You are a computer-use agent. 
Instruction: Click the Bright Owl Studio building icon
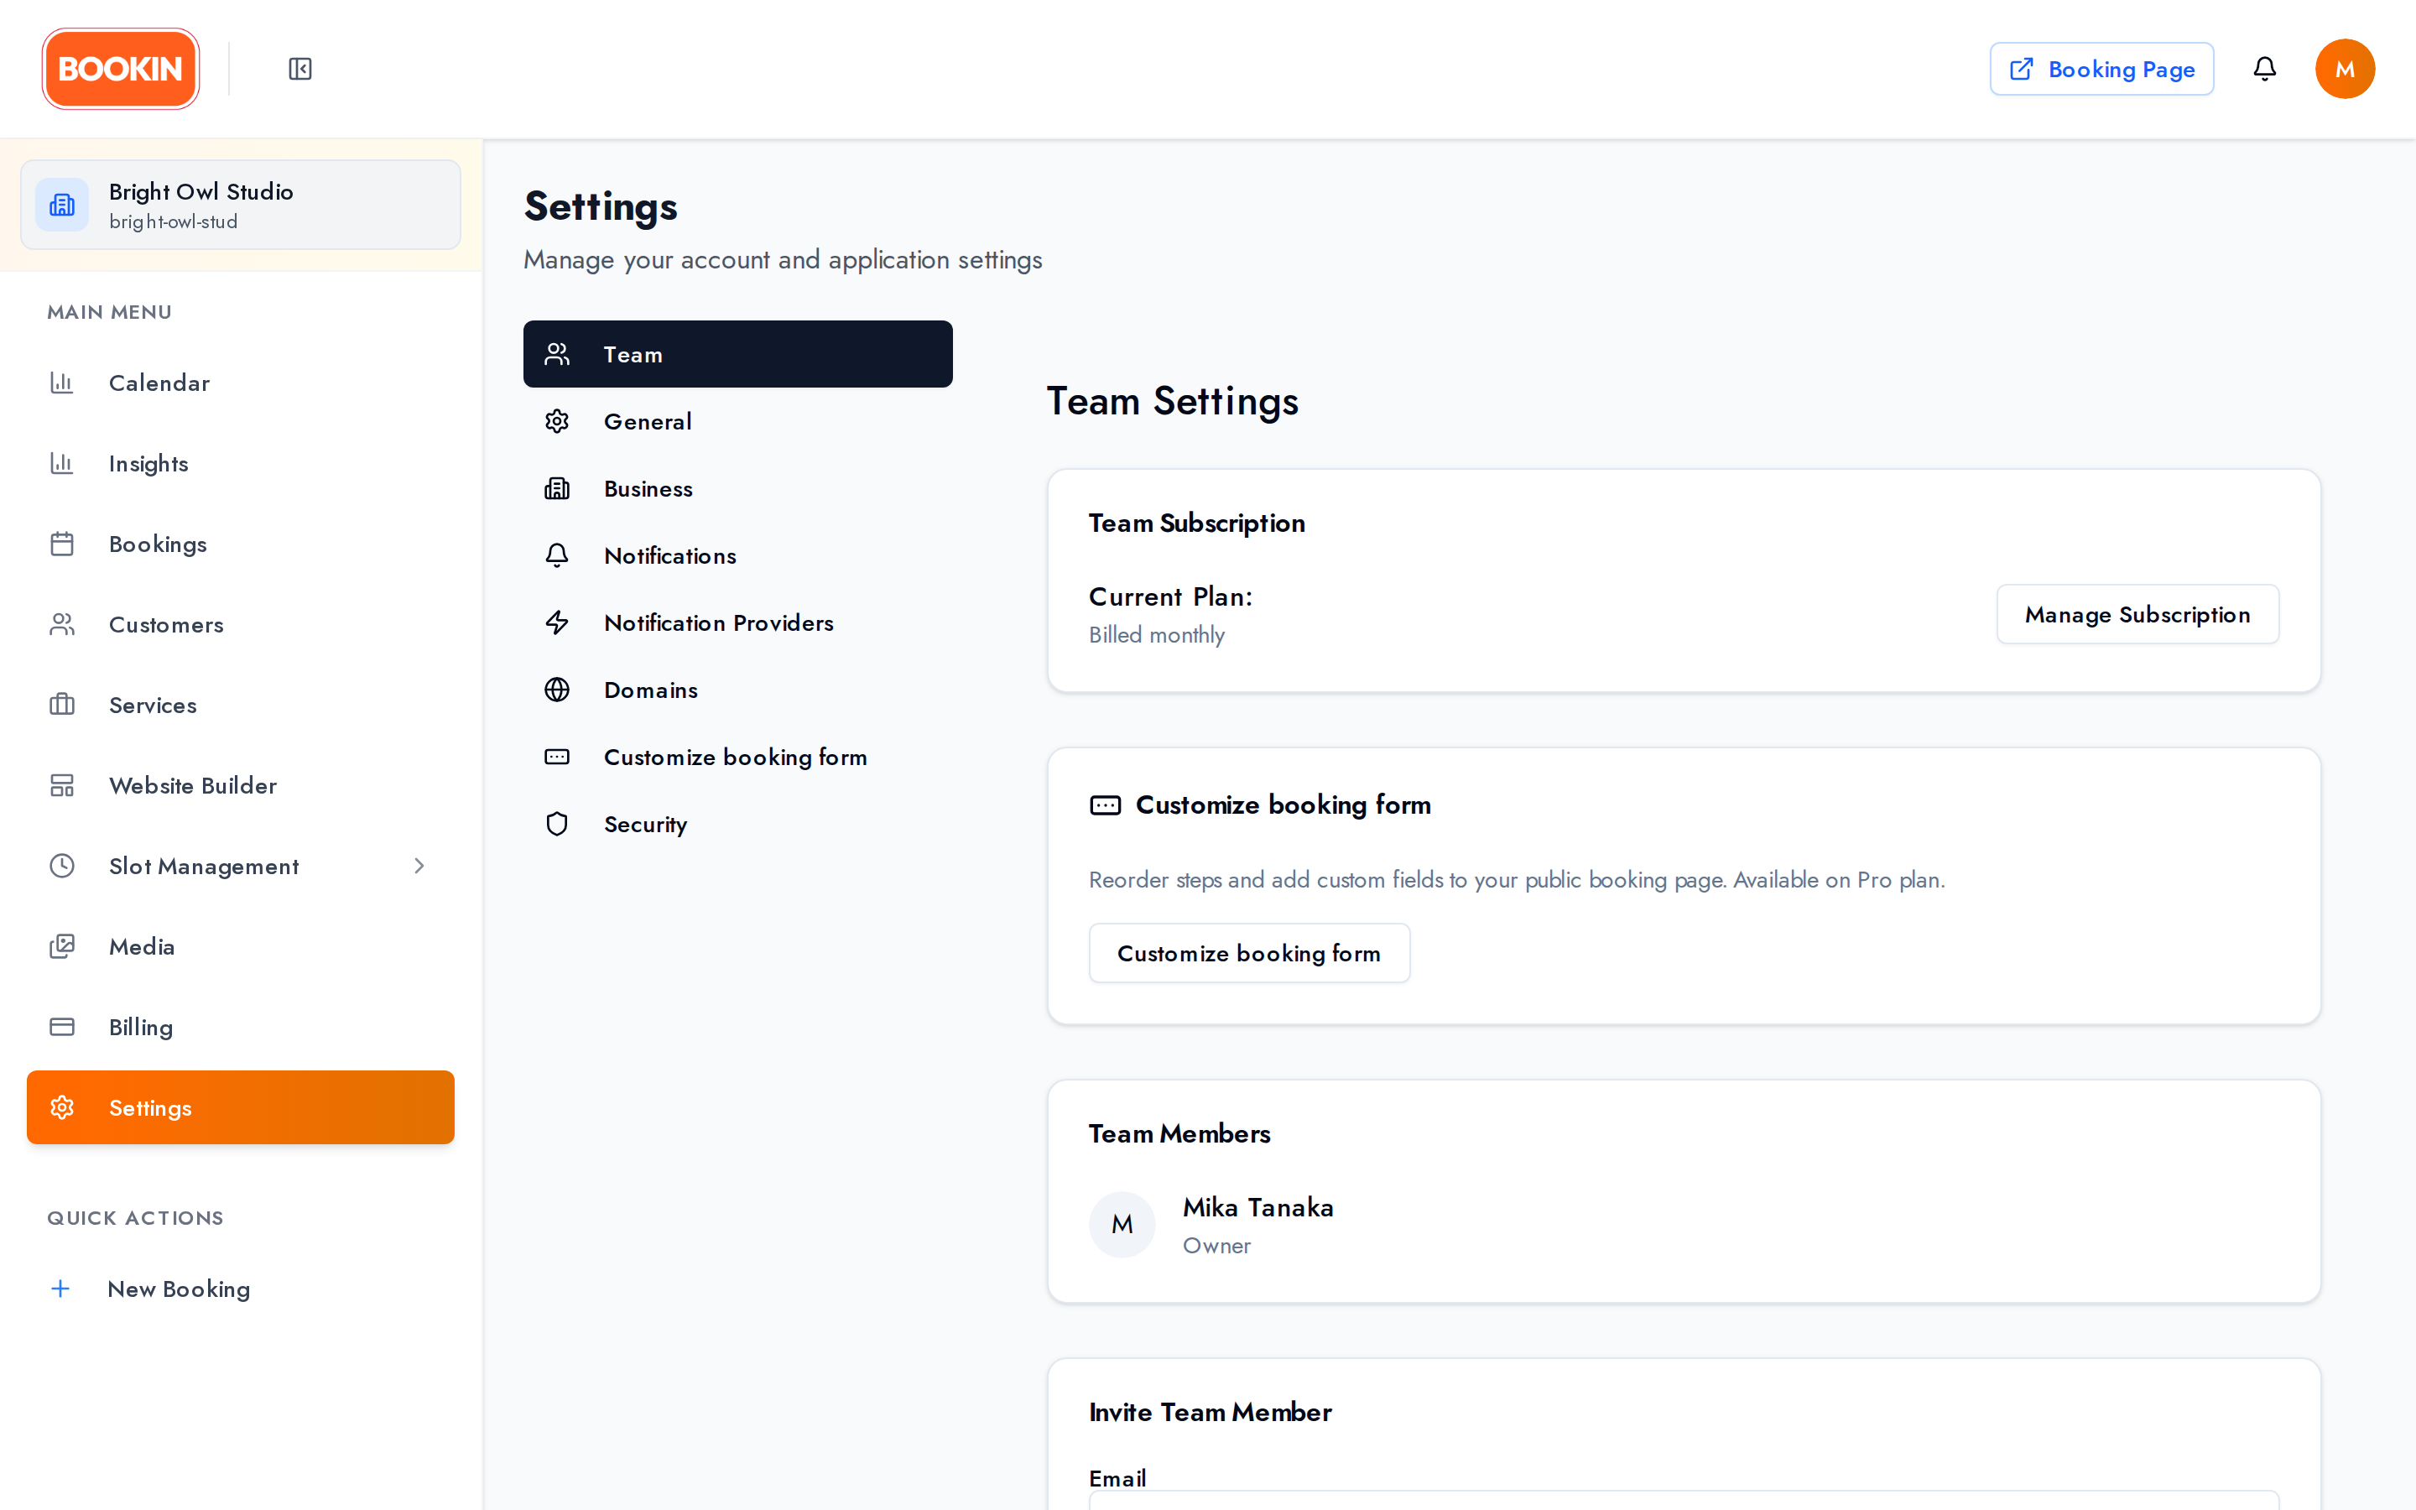(62, 205)
